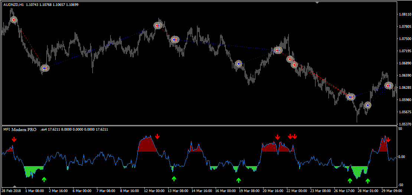This screenshot has width=412, height=195.
Task: Click the red MFI sell arrow near 29 Mar 09:00
Action: (388, 139)
